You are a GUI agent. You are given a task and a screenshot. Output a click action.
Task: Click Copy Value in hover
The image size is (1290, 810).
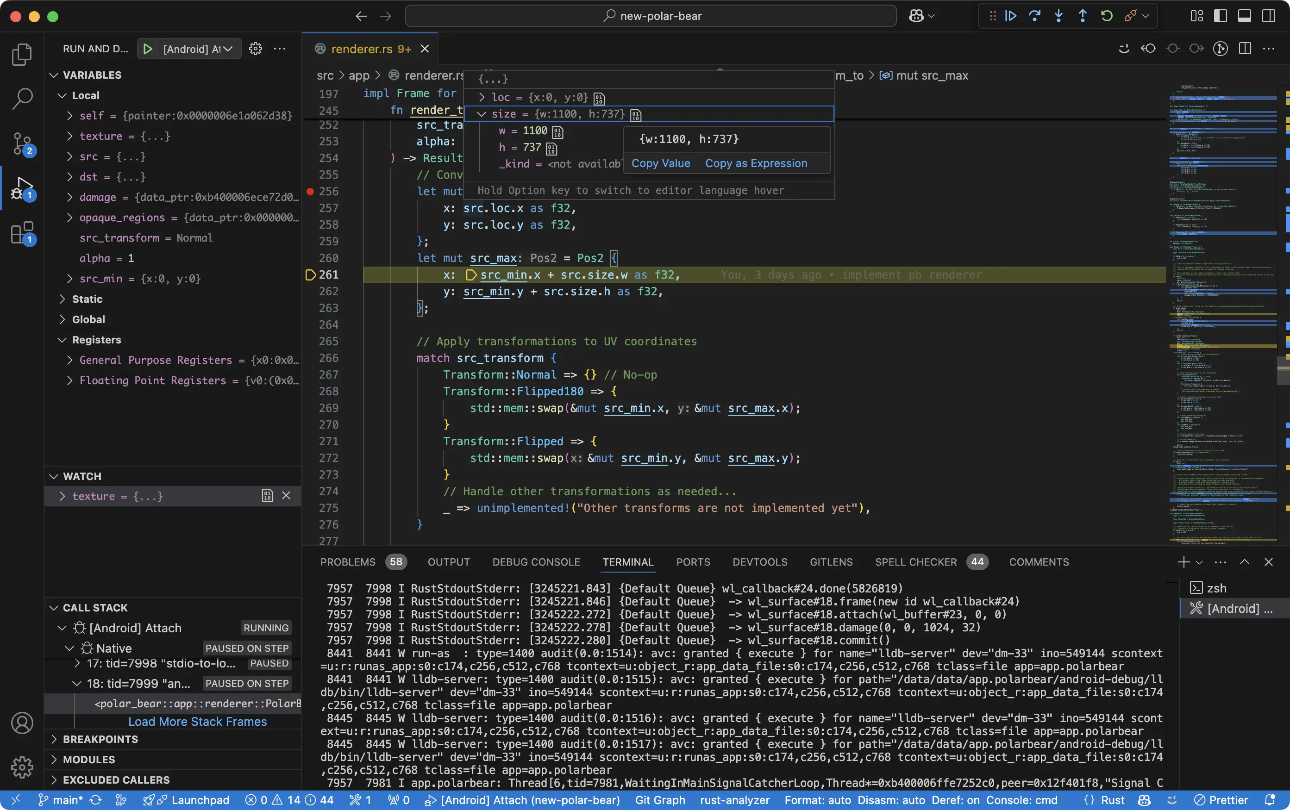tap(661, 163)
